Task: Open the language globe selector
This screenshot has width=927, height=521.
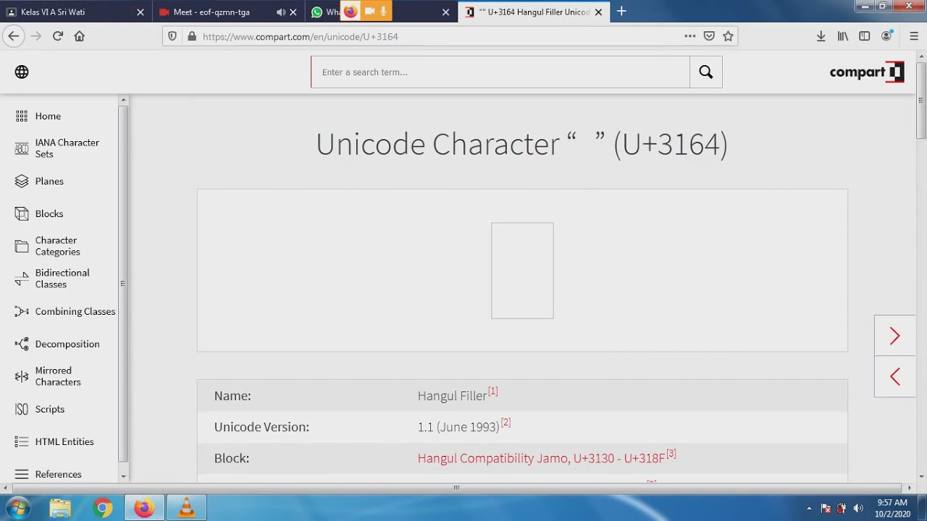Action: (x=22, y=72)
